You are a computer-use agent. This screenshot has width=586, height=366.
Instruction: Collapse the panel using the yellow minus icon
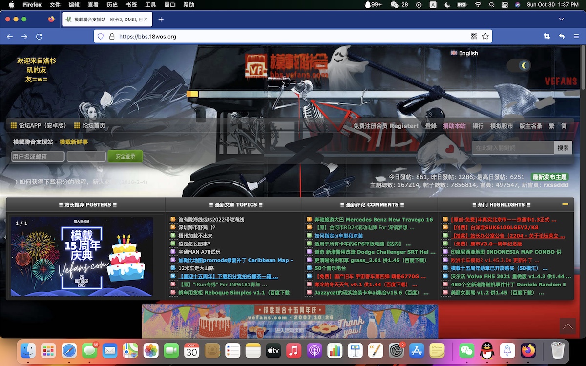565,204
